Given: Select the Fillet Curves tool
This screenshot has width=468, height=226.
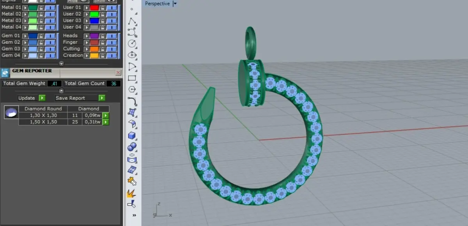Looking at the screenshot, I should (132, 101).
